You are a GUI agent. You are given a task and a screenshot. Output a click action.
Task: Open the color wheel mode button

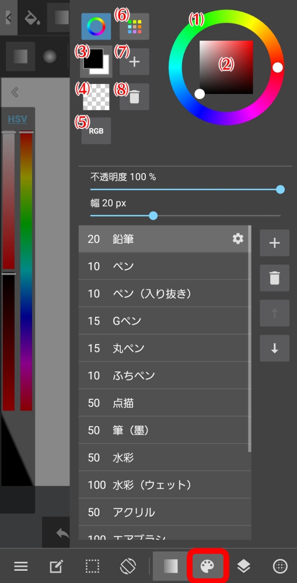96,26
